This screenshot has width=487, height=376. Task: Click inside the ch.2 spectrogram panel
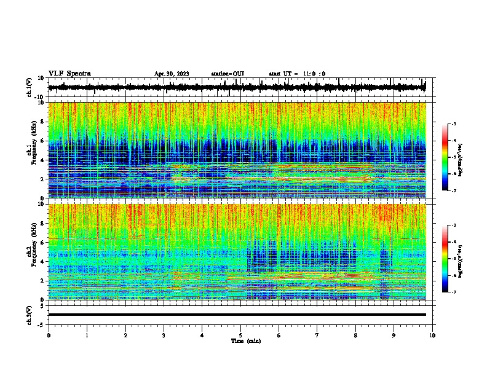tap(237, 252)
